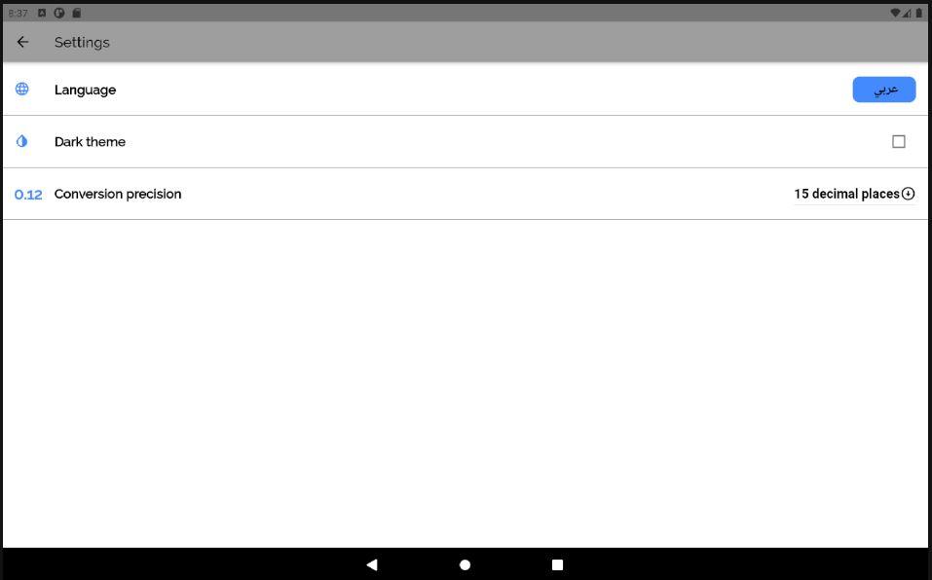This screenshot has width=932, height=580.
Task: Tap the Android home circle button
Action: pos(465,564)
